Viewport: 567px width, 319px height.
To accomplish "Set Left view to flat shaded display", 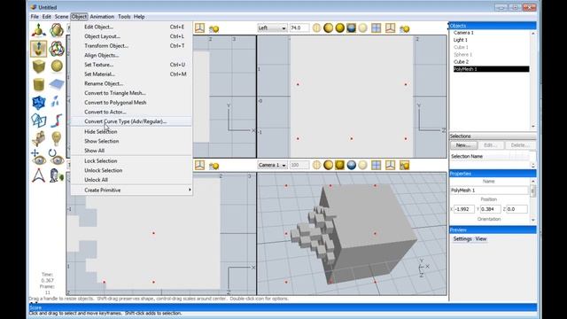I will point(329,27).
